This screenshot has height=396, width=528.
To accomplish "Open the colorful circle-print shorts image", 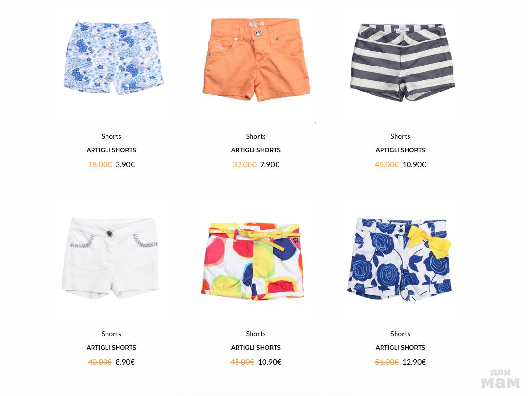I will click(x=252, y=261).
